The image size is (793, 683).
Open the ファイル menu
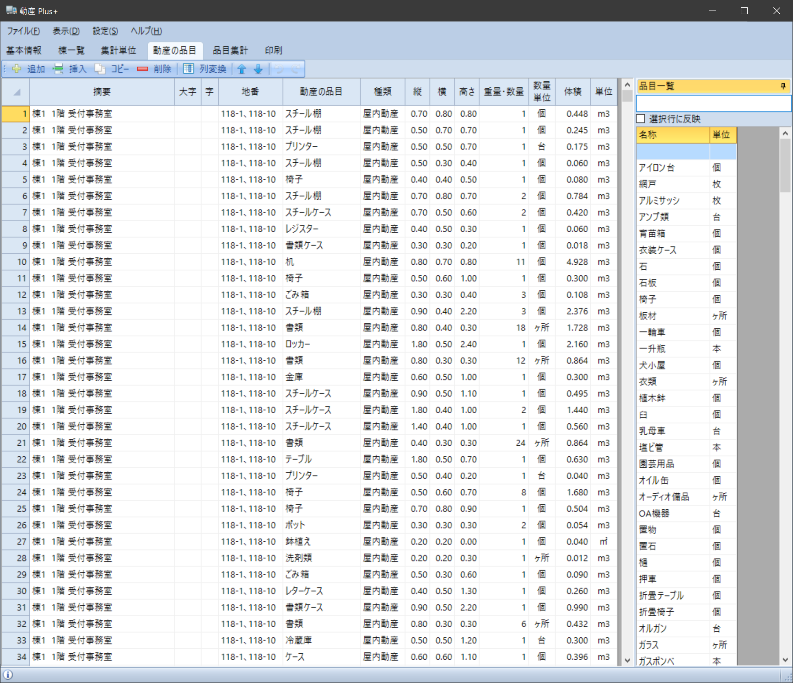tap(23, 31)
